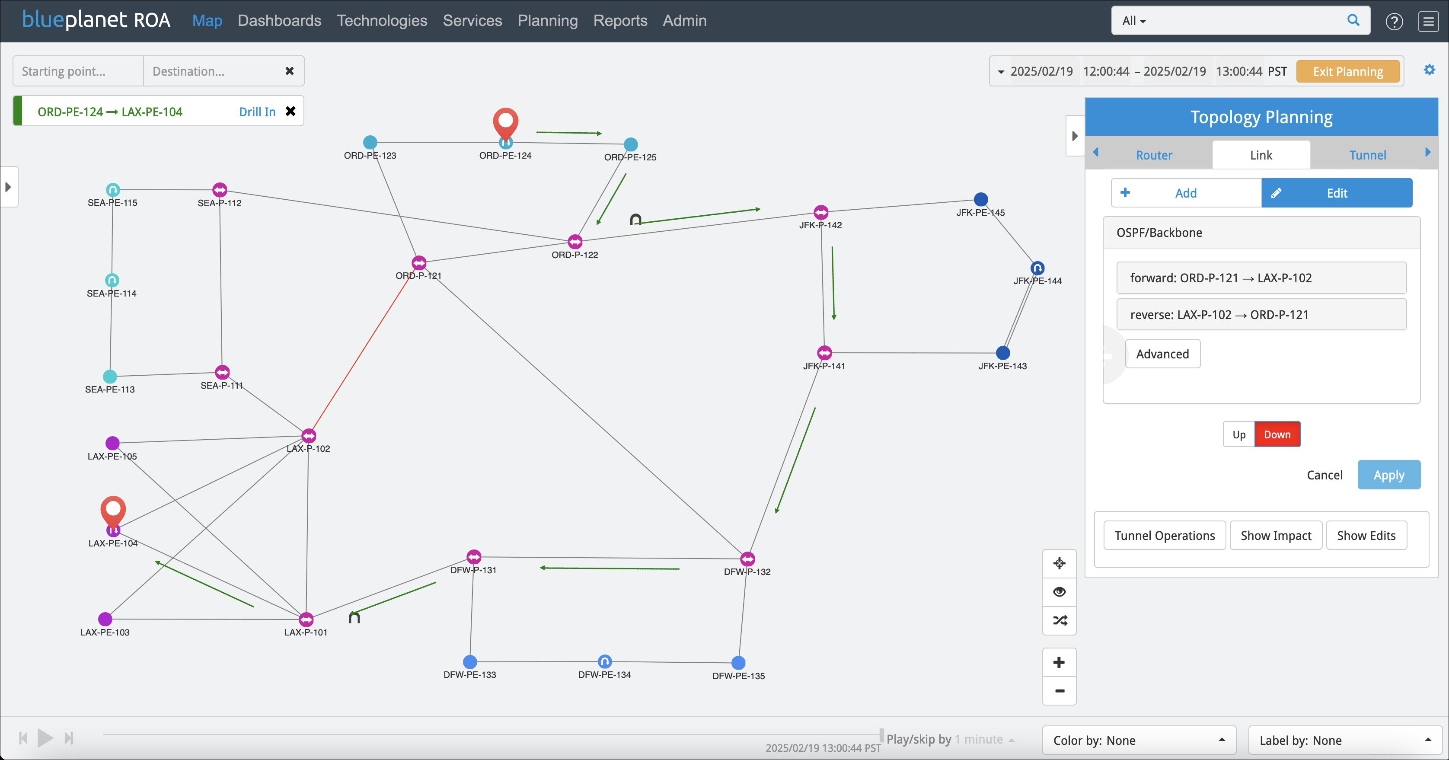Image resolution: width=1449 pixels, height=760 pixels.
Task: Toggle the eye visibility map control
Action: click(1059, 592)
